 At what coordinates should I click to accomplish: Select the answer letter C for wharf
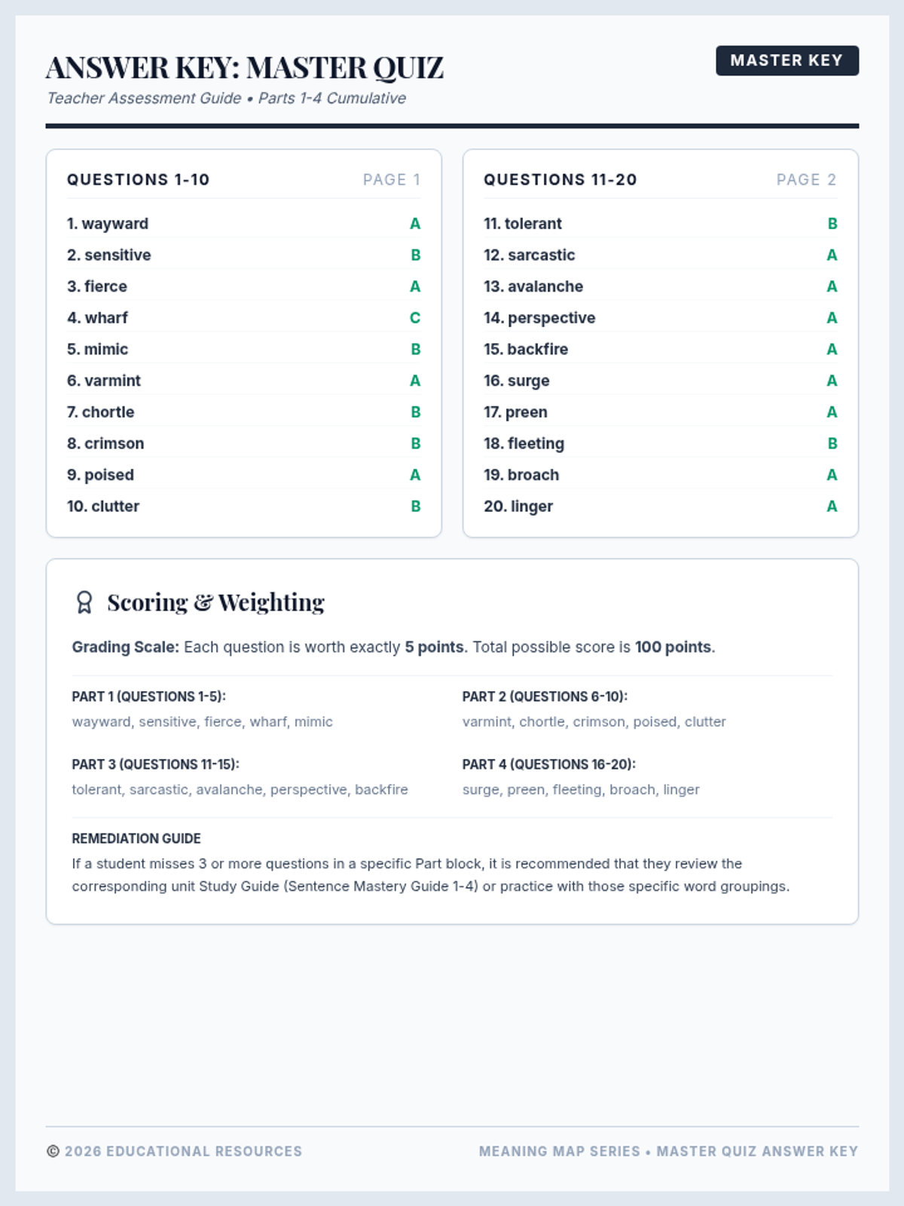415,318
